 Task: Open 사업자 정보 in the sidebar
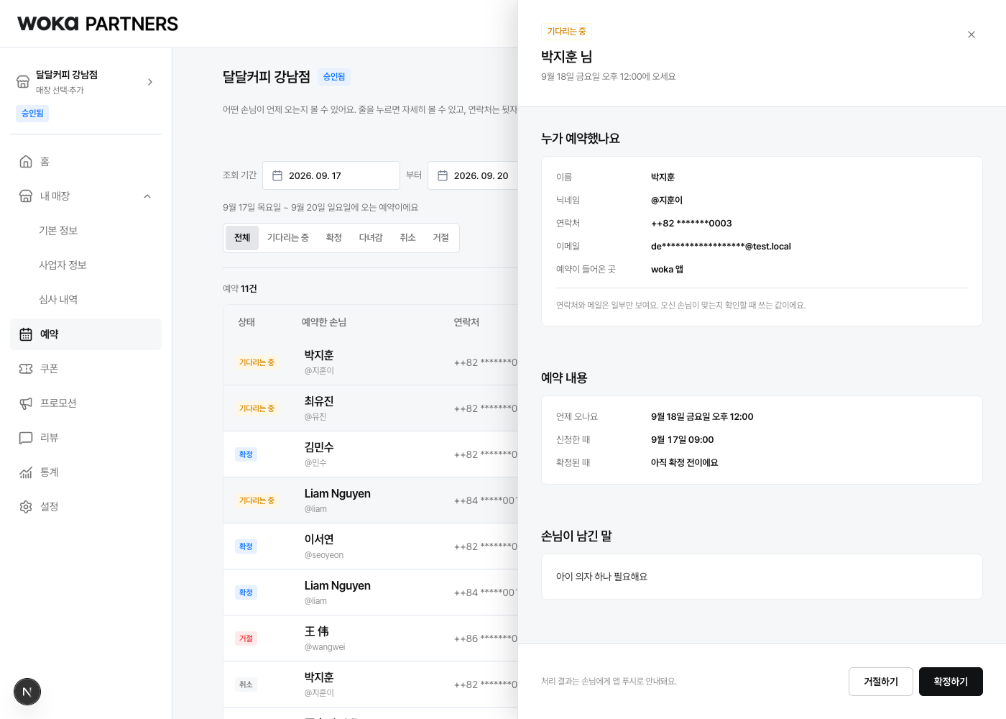(x=63, y=265)
